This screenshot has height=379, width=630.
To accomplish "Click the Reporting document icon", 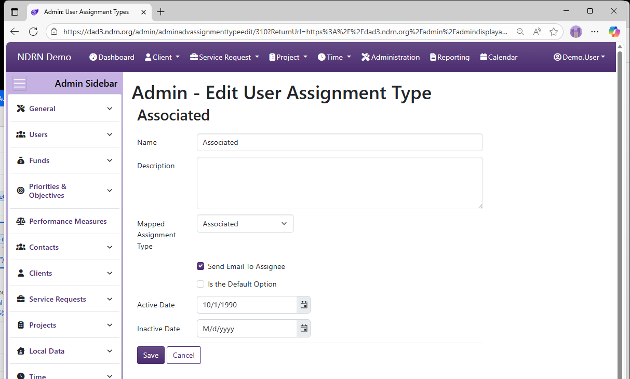I will [433, 57].
